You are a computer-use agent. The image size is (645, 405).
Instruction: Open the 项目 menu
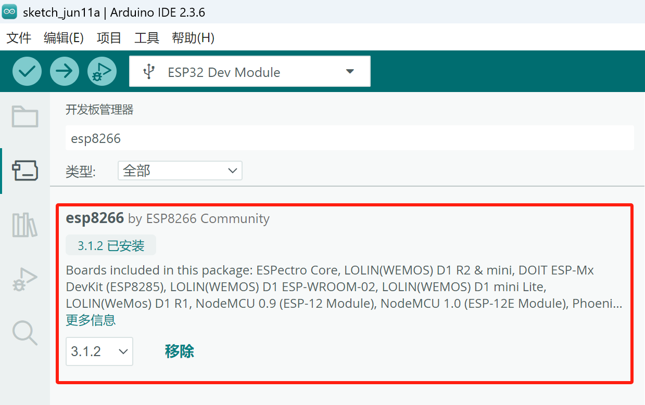[x=109, y=37]
